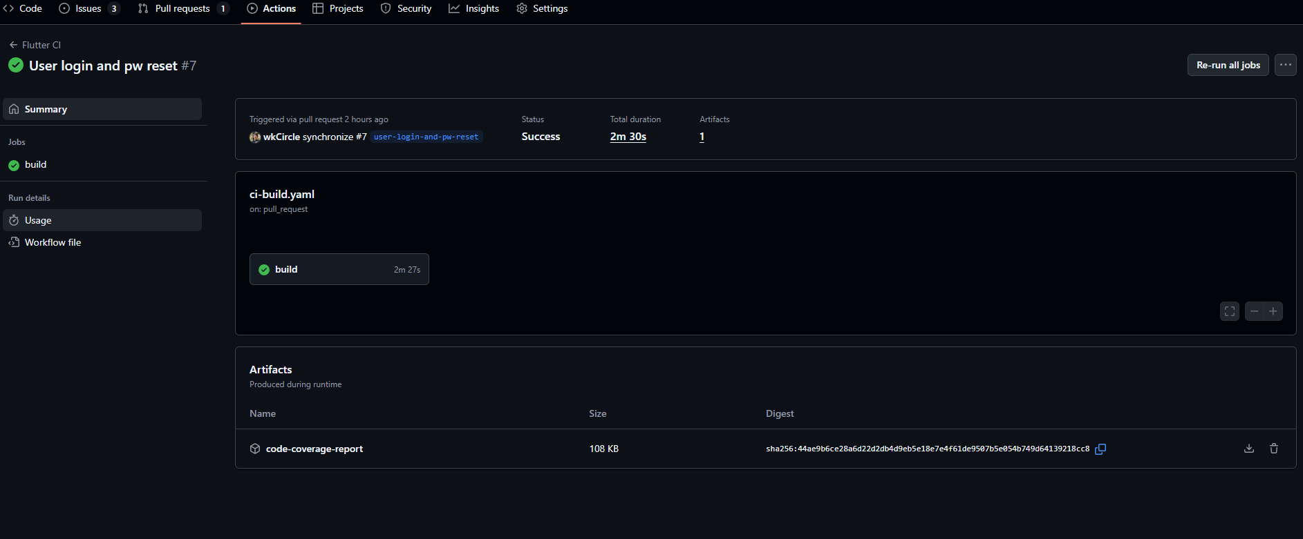
Task: Download the code-coverage-report artifact
Action: tap(1248, 449)
